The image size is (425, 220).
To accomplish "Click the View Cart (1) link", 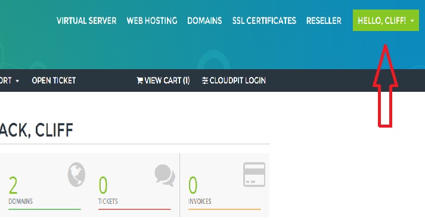I will pyautogui.click(x=163, y=80).
